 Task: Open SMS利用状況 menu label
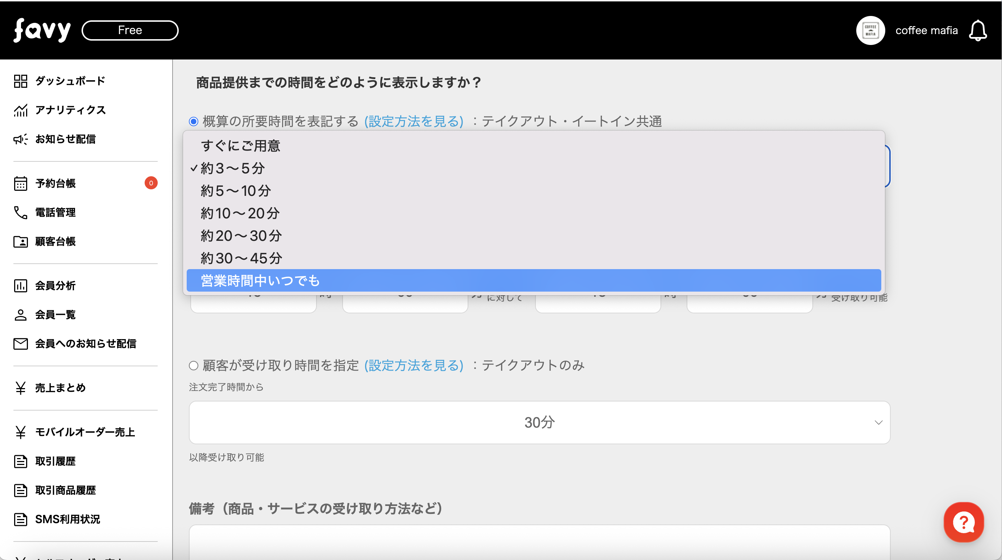tap(67, 519)
